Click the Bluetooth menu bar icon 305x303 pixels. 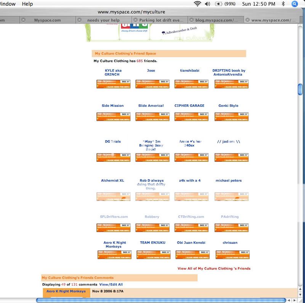click(283, 4)
